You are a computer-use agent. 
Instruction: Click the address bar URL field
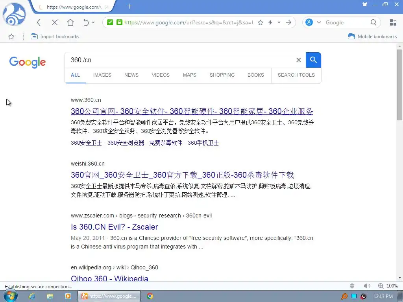(x=189, y=22)
